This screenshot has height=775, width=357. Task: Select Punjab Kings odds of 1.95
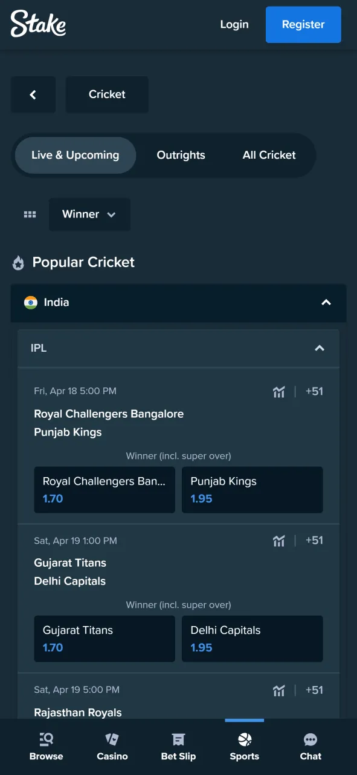(252, 490)
